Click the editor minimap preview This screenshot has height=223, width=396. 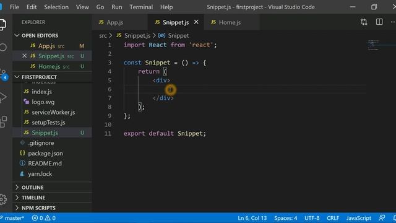[374, 45]
